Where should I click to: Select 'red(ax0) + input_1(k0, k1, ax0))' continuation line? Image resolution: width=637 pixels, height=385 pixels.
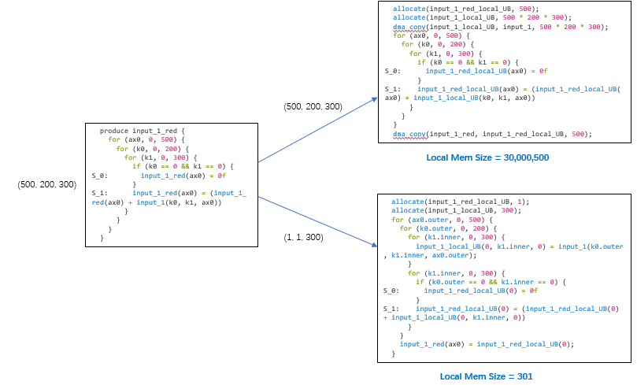click(157, 202)
